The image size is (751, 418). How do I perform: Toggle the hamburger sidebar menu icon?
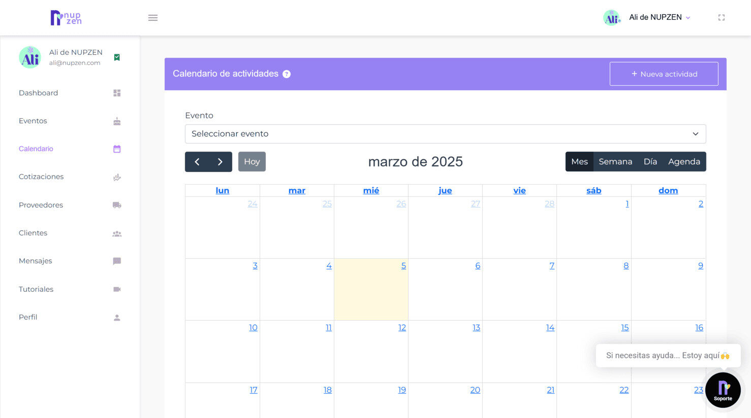tap(153, 18)
